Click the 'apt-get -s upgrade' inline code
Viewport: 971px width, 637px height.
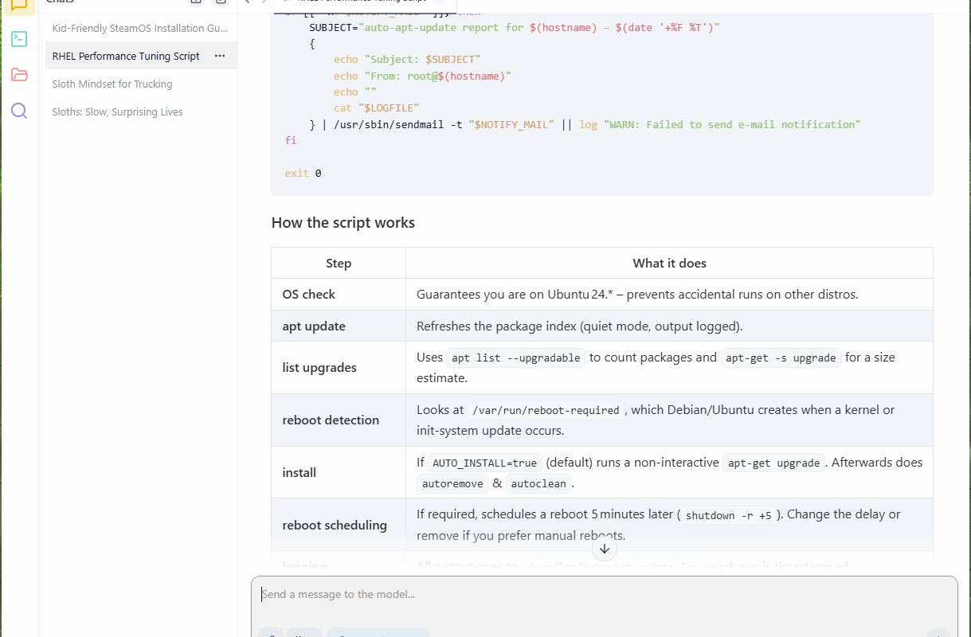[x=781, y=358]
